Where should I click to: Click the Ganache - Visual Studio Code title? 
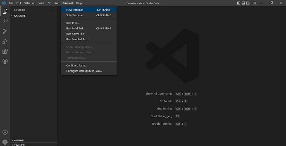143,3
